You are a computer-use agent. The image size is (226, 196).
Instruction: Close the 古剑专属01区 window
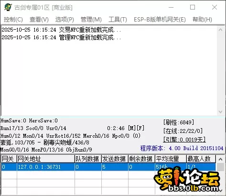tap(215, 7)
